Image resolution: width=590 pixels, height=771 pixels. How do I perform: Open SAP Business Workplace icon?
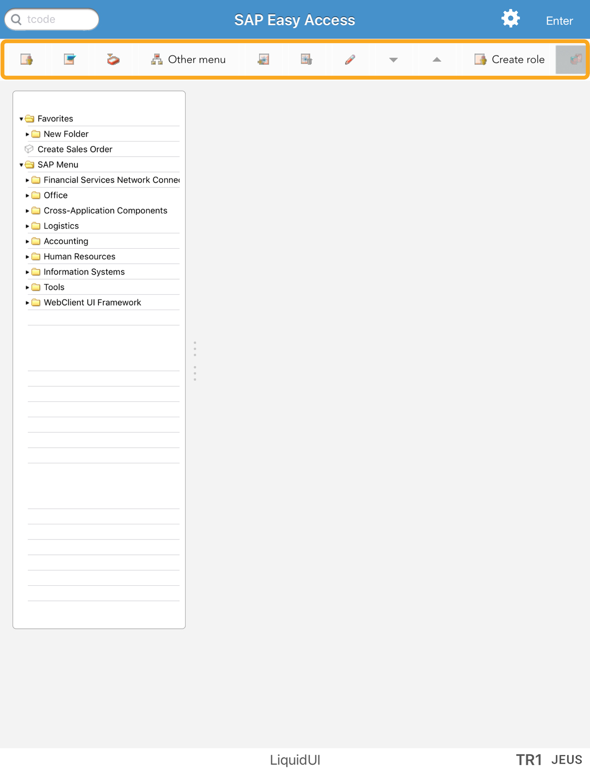pyautogui.click(x=113, y=59)
